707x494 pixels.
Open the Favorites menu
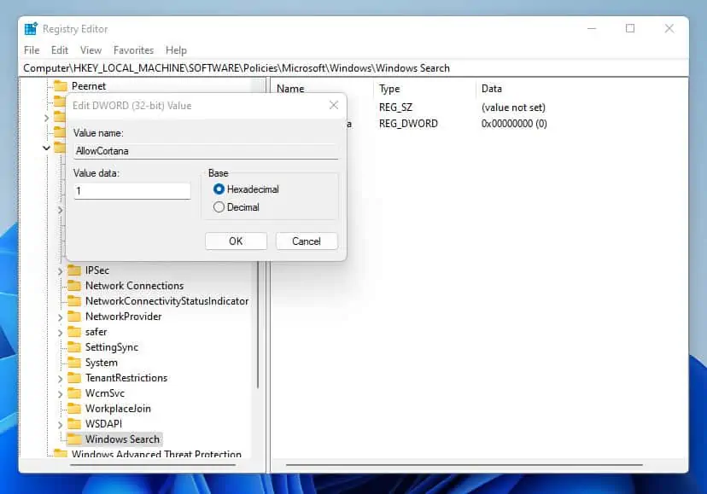point(133,50)
